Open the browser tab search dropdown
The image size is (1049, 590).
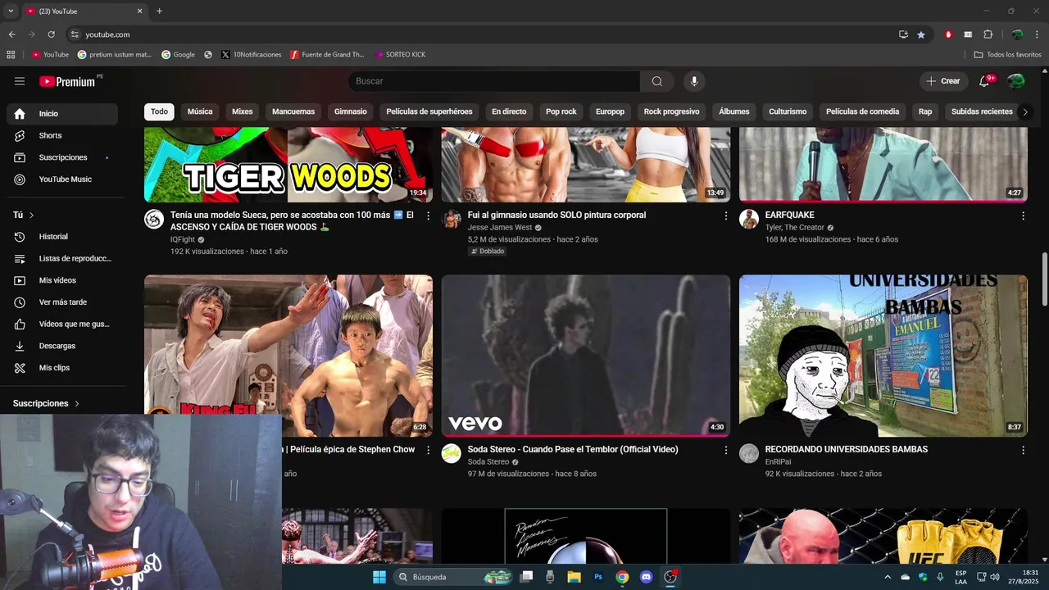(11, 11)
